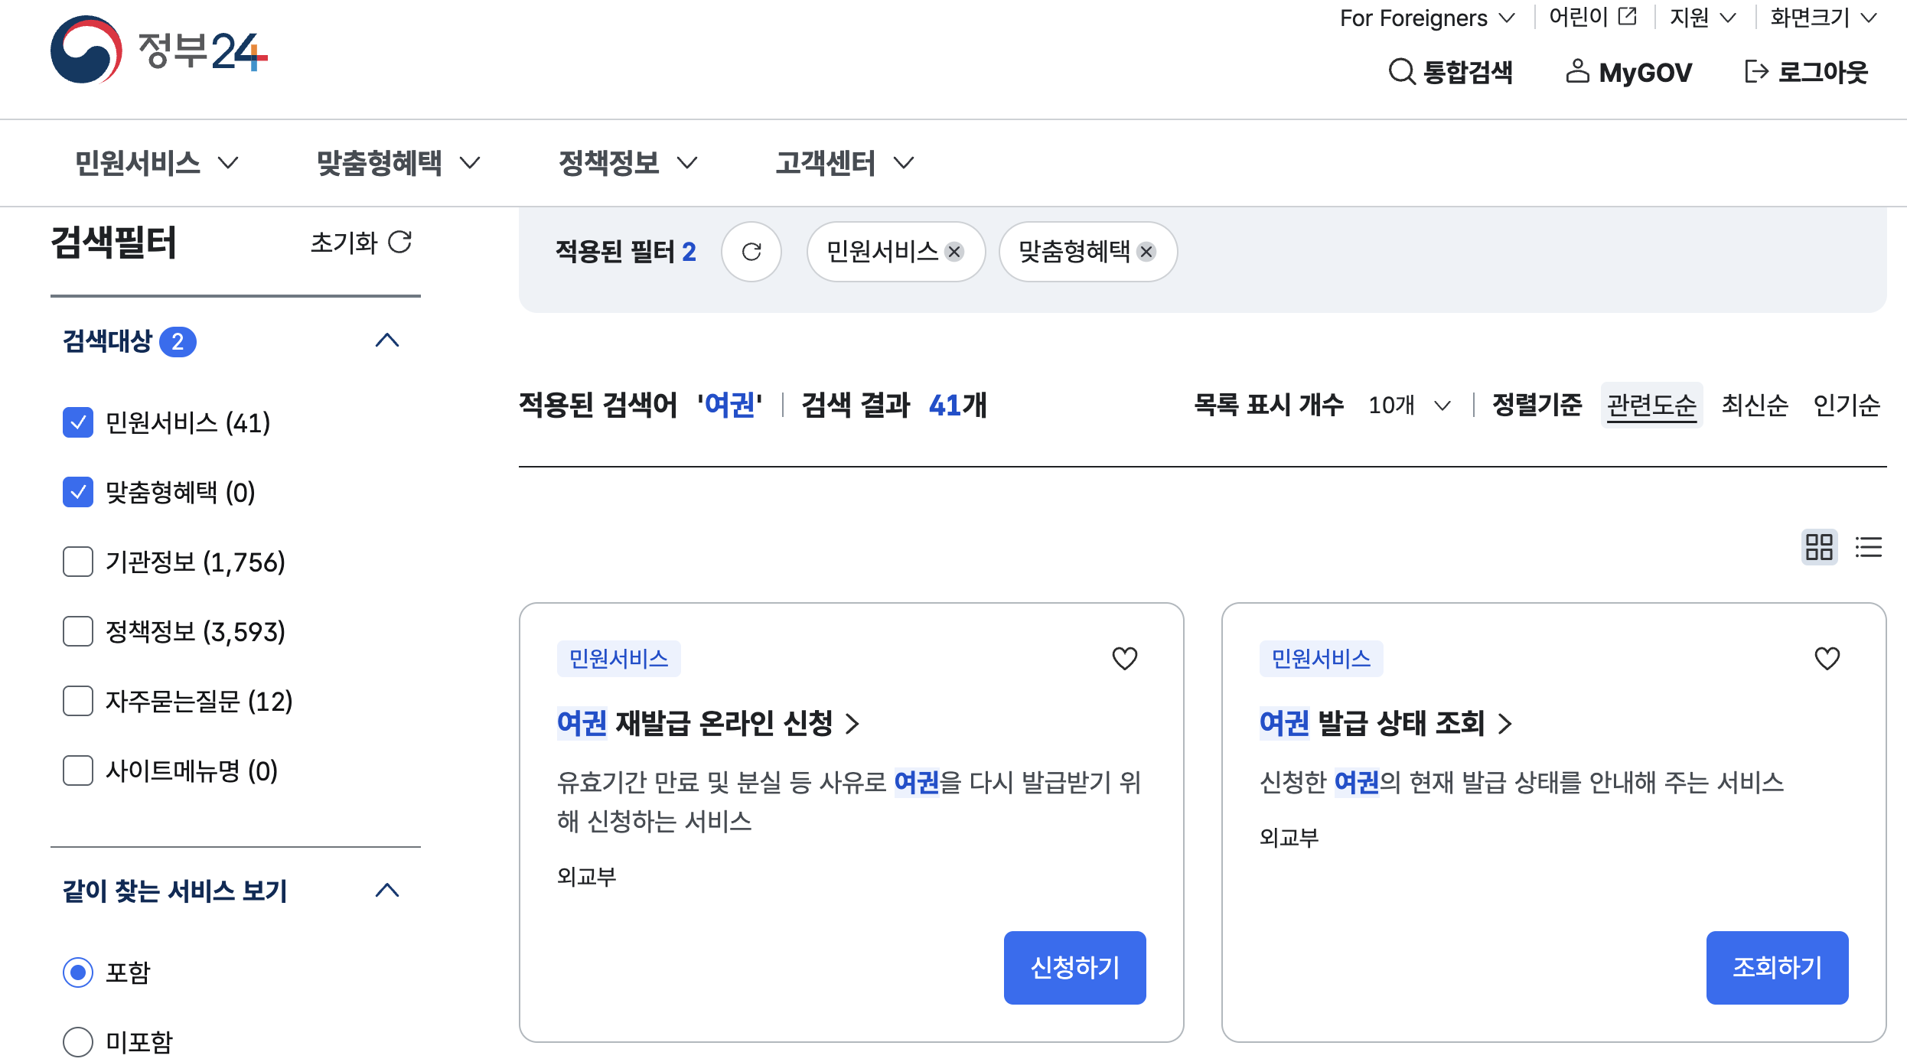Screen dimensions: 1907x1062
Task: Favorite 여권 발급 상태 조회 with heart
Action: pyautogui.click(x=1827, y=658)
